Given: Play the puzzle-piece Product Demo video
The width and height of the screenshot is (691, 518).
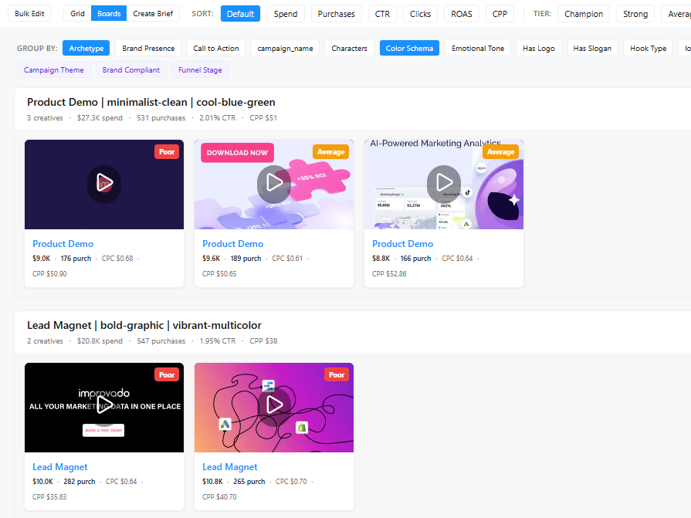Looking at the screenshot, I should pyautogui.click(x=274, y=184).
